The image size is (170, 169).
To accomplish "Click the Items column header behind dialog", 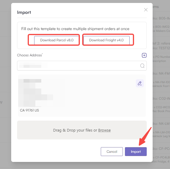I will tap(156, 7).
